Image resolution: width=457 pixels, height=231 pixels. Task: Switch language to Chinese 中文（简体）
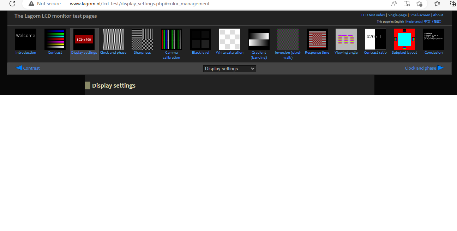pyautogui.click(x=433, y=22)
